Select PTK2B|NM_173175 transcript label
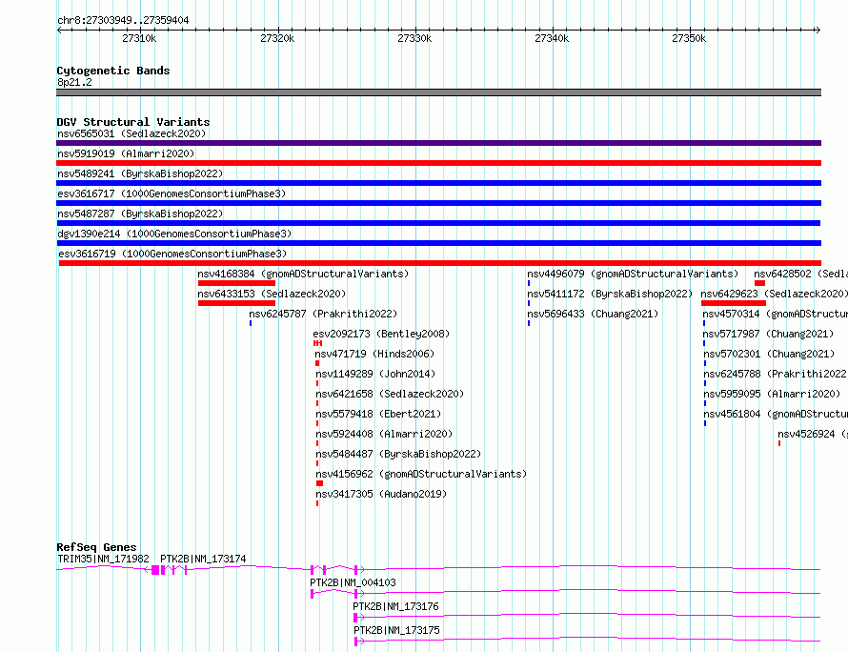 pos(397,630)
